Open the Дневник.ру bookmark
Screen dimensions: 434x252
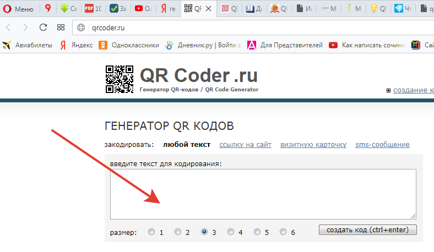click(x=203, y=45)
